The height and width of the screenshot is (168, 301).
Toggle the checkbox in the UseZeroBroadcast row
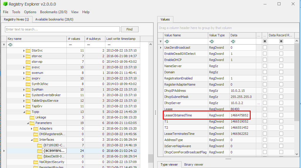[x=265, y=47]
